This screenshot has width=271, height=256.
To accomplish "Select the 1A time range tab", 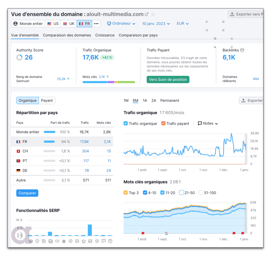I will 145,101.
